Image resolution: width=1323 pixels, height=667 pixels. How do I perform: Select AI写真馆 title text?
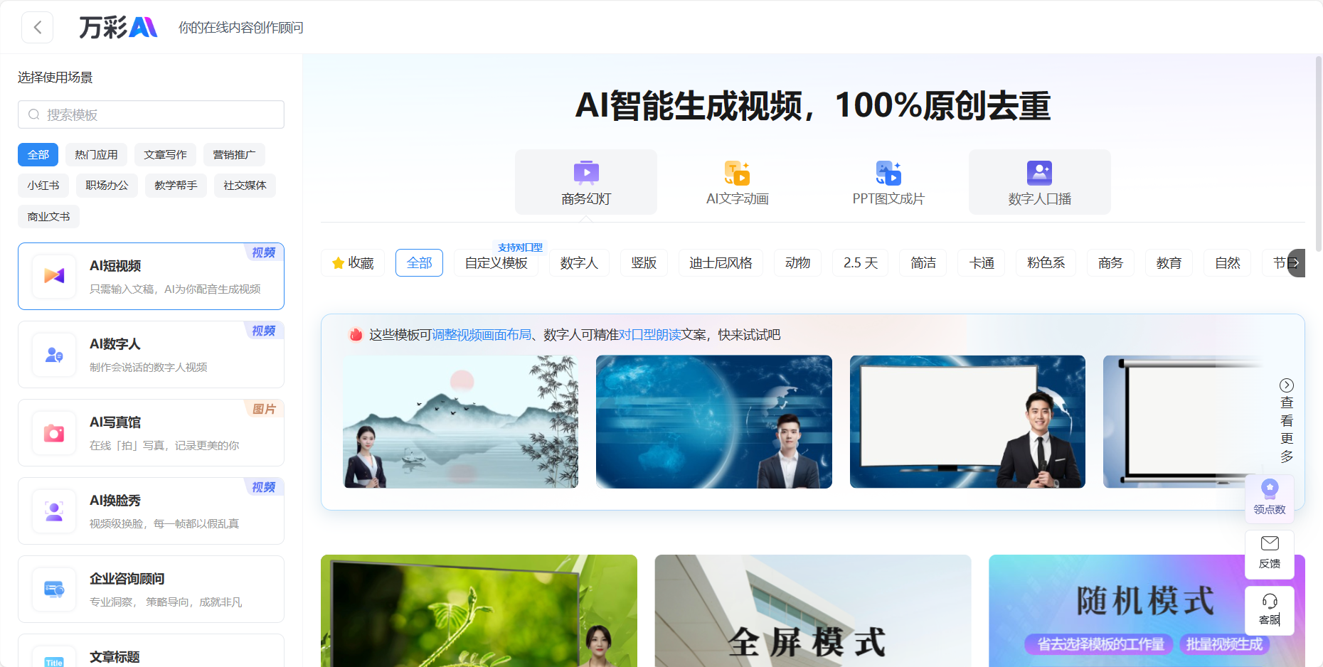click(x=115, y=422)
